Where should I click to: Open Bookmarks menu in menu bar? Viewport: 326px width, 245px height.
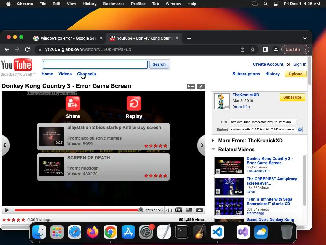click(114, 4)
